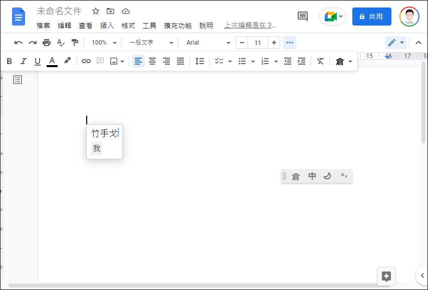Screen dimensions: 428x290
Task: Open the last edit history link
Action: [x=250, y=26]
